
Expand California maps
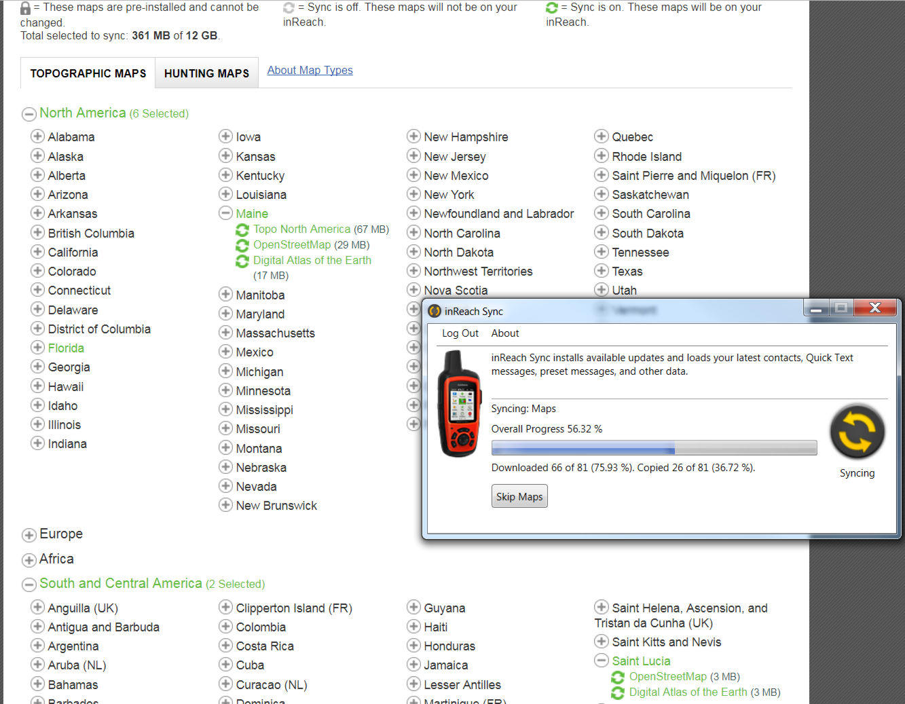pyautogui.click(x=37, y=251)
